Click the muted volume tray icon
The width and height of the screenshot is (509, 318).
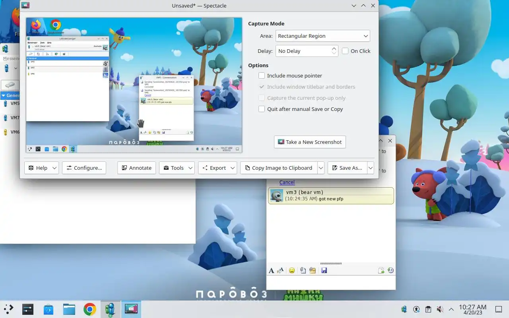point(440,309)
